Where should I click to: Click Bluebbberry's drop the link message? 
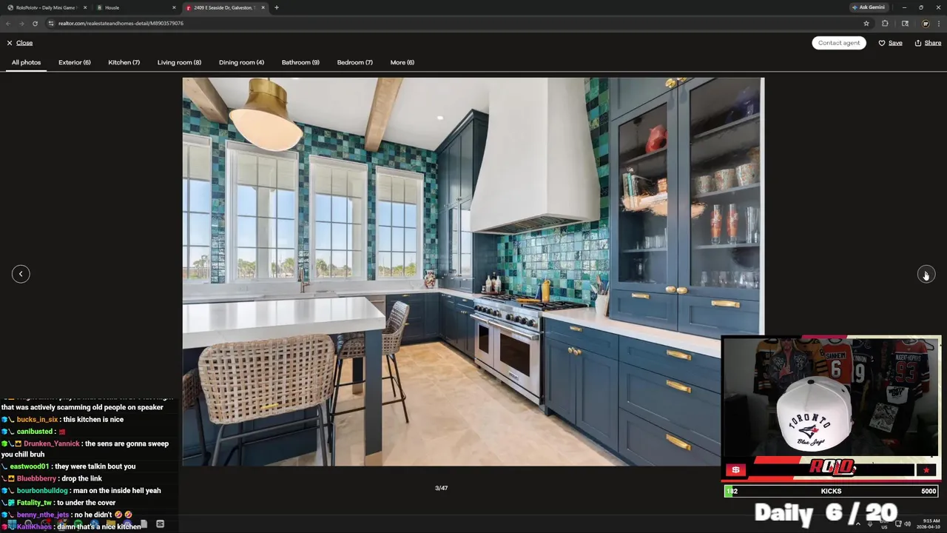pyautogui.click(x=52, y=478)
